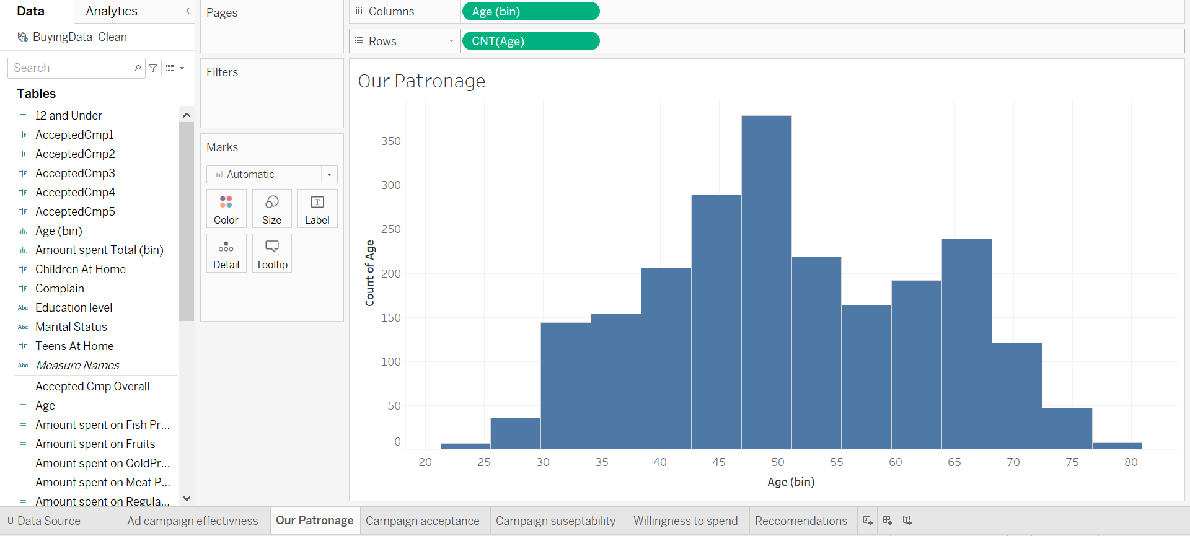Open the Willingness to spend sheet

[685, 521]
